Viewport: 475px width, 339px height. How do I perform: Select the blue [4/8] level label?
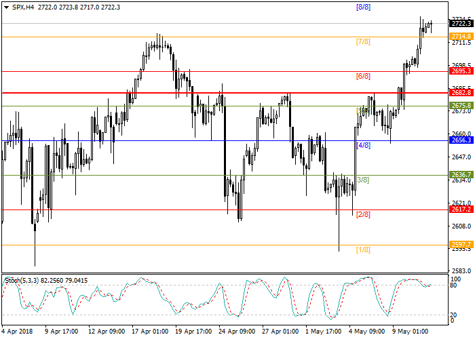click(x=364, y=146)
